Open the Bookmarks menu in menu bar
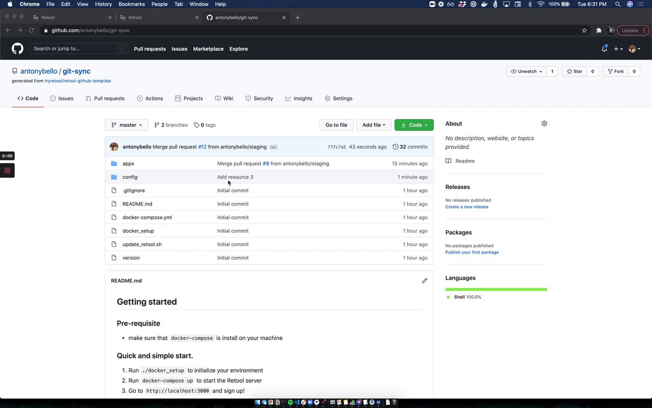 [131, 4]
